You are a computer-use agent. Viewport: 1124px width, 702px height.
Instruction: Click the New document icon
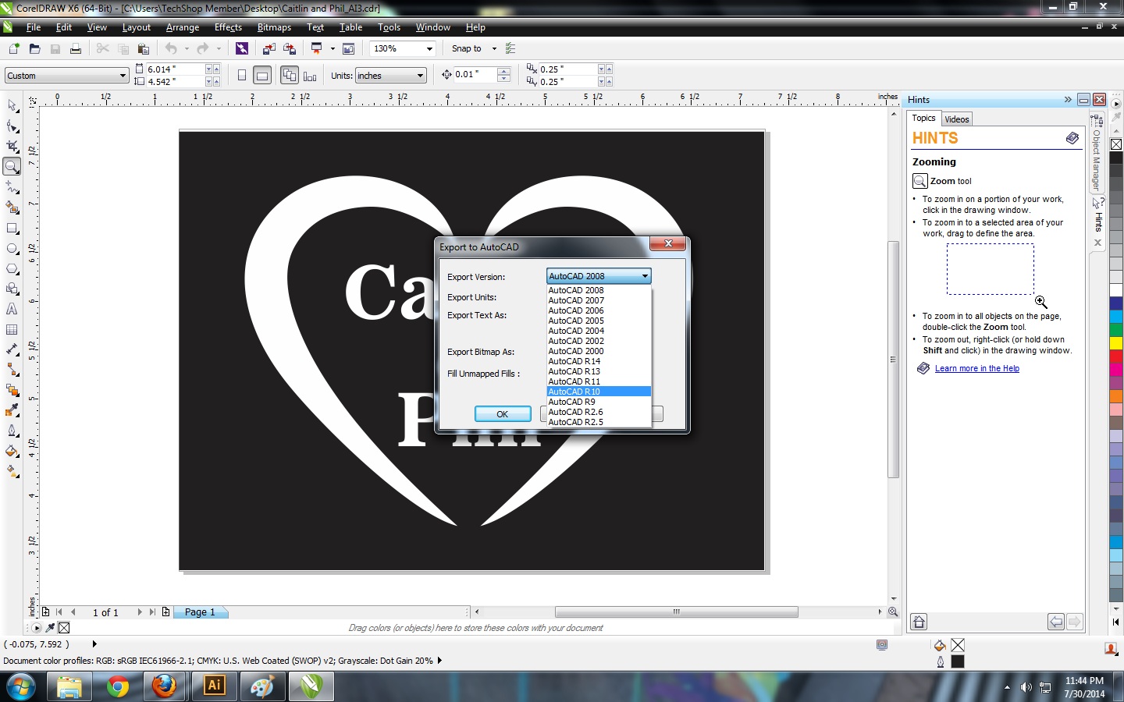click(x=14, y=48)
